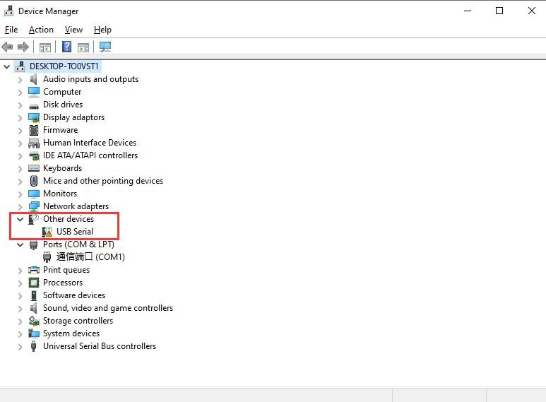Click the Disk drives icon
This screenshot has width=546, height=402.
[x=34, y=105]
